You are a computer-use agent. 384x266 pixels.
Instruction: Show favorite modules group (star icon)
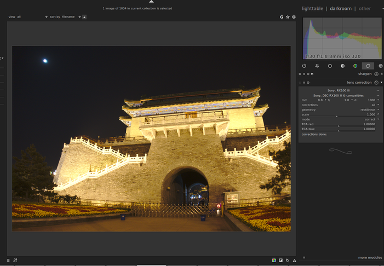(317, 66)
